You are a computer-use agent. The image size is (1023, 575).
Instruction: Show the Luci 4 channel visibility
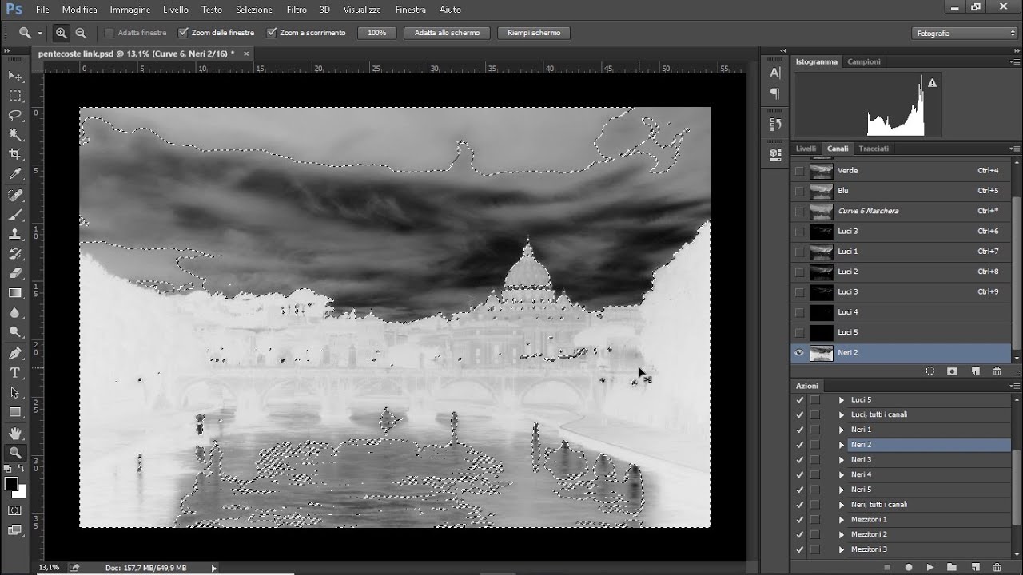click(799, 311)
